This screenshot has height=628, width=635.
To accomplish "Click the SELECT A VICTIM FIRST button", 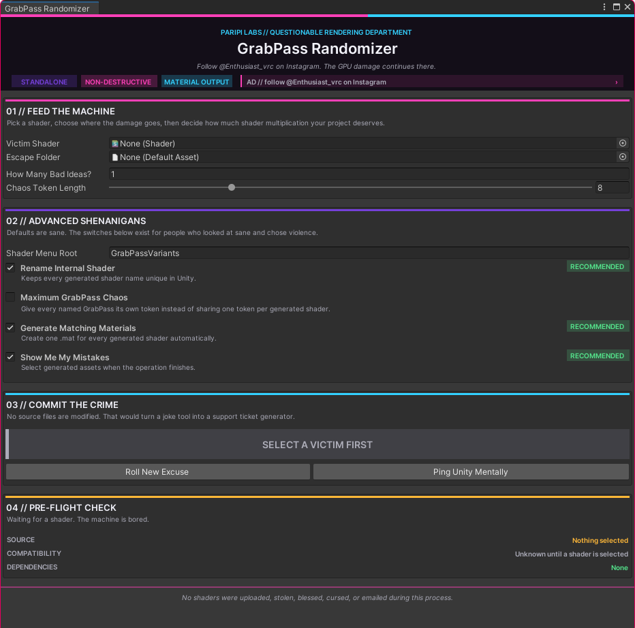I will coord(317,445).
